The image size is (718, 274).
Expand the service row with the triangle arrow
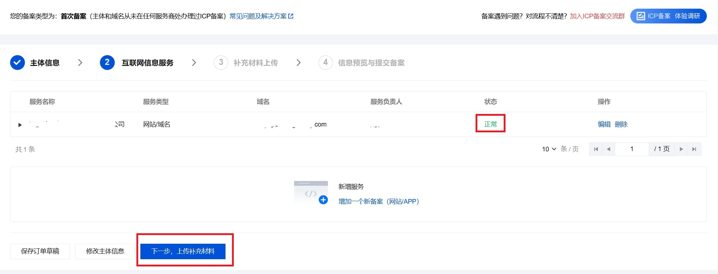pos(20,125)
